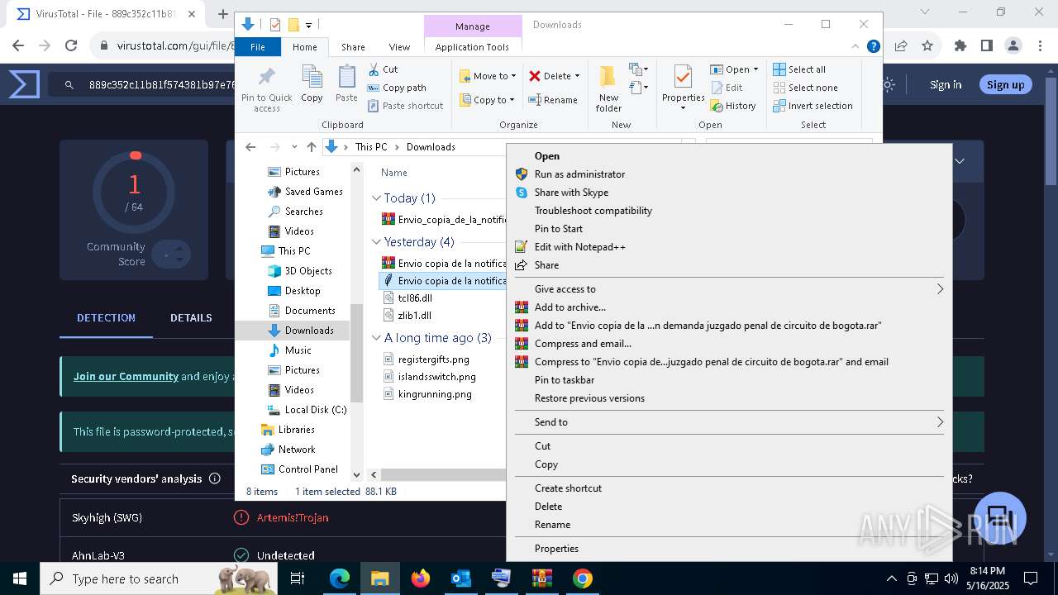Screen dimensions: 1058x595
Task: Select 3D Objects in navigation pane
Action: click(308, 271)
